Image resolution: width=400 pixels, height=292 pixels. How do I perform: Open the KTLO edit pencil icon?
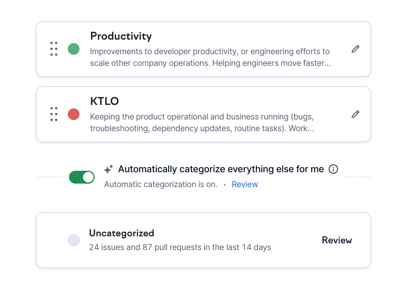[355, 114]
